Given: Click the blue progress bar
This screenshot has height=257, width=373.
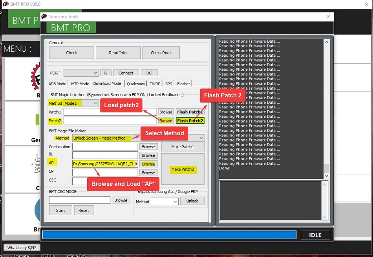Looking at the screenshot, I should click(169, 235).
